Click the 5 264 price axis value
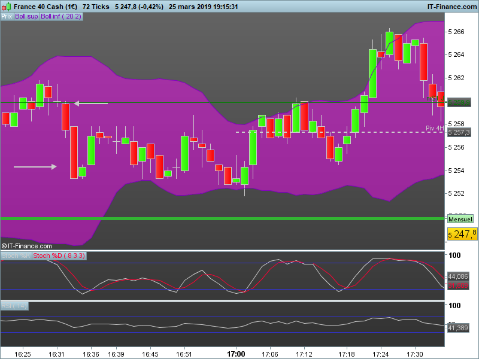Viewport: 479px width, 359px height. [456, 54]
